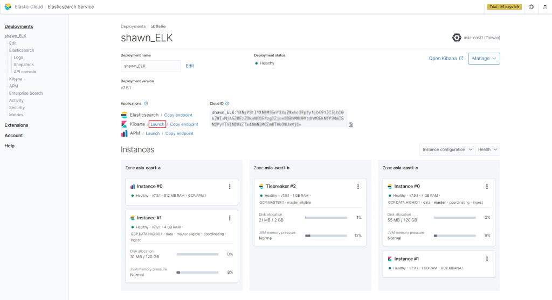This screenshot has height=300, width=552.
Task: Open options menu for APM Instance #0
Action: tap(230, 187)
